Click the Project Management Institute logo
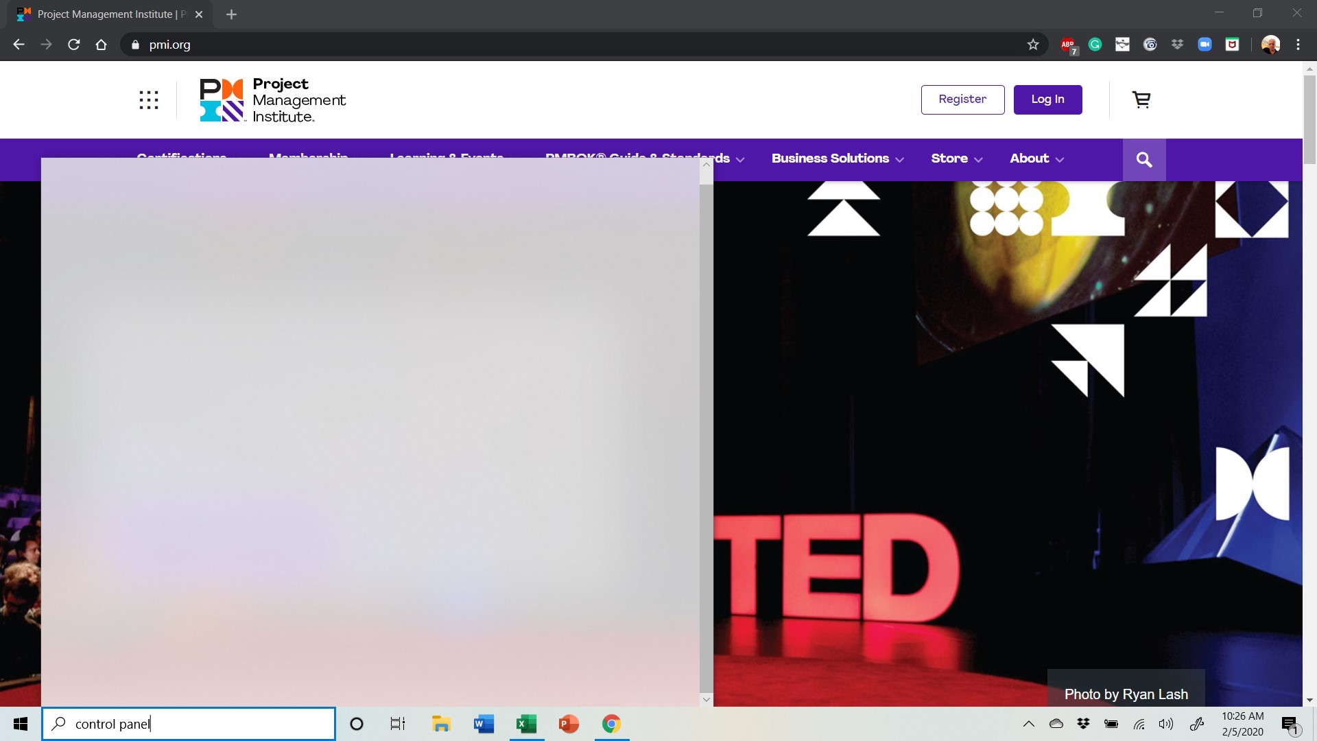This screenshot has height=741, width=1317. point(273,100)
